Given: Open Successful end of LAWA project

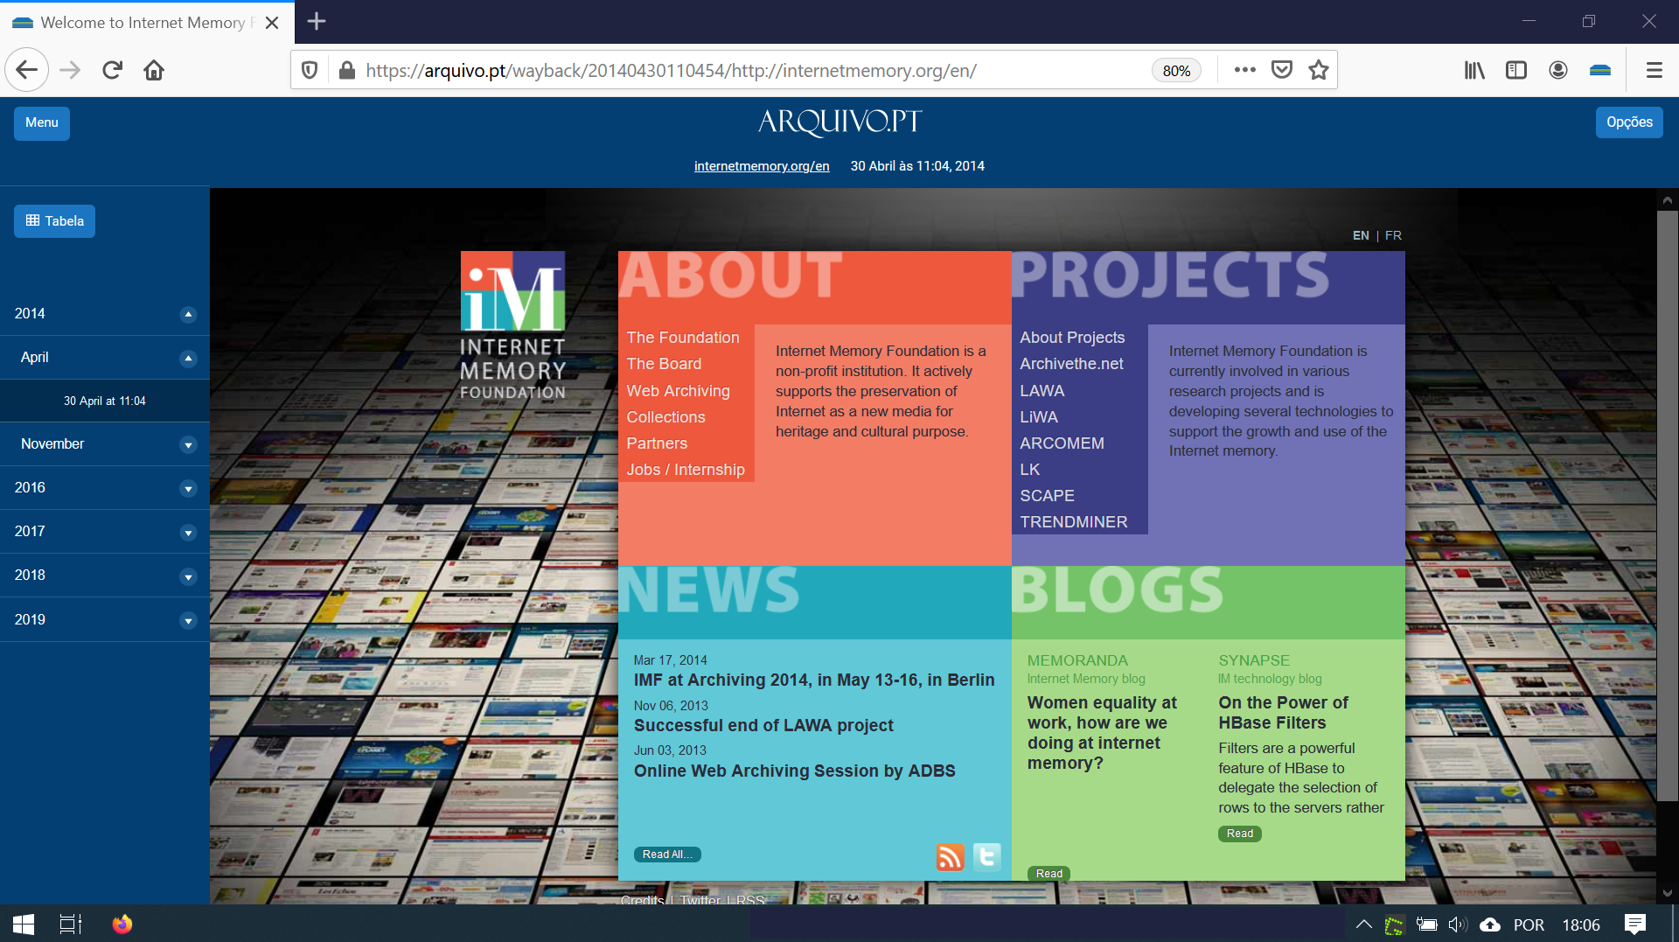Looking at the screenshot, I should (x=763, y=725).
